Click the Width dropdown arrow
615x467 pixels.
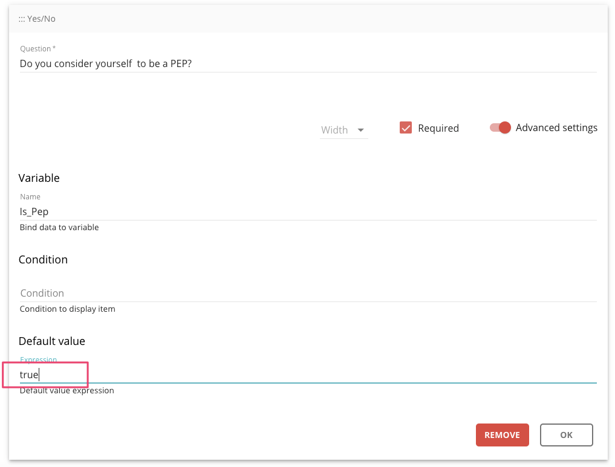pyautogui.click(x=361, y=130)
